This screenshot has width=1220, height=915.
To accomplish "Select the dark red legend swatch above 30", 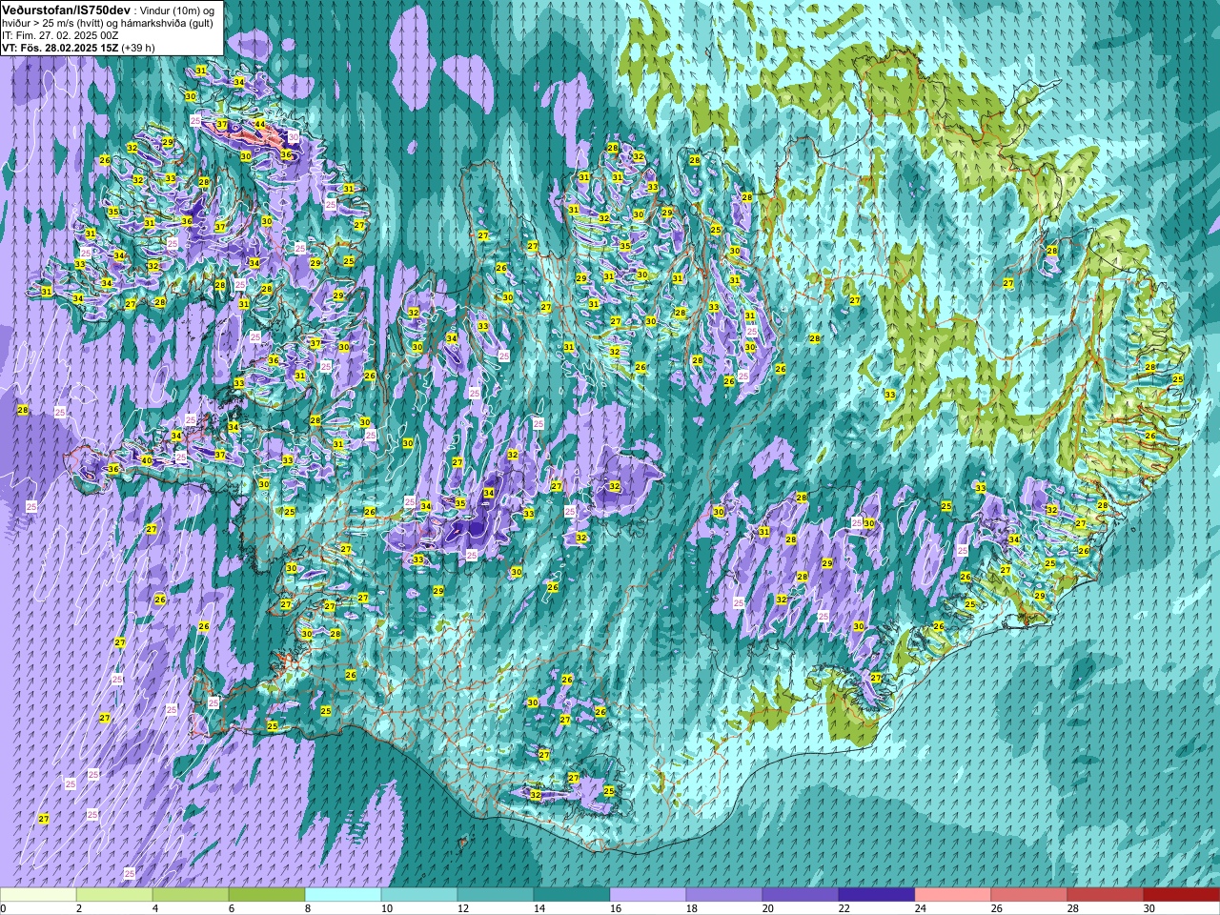I will 1182,895.
